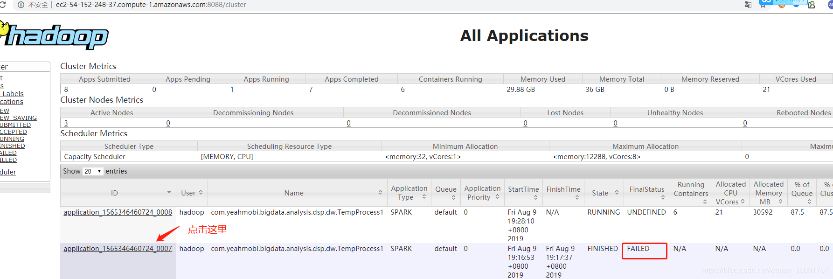Click the All Applications page heading
The image size is (833, 279).
524,35
